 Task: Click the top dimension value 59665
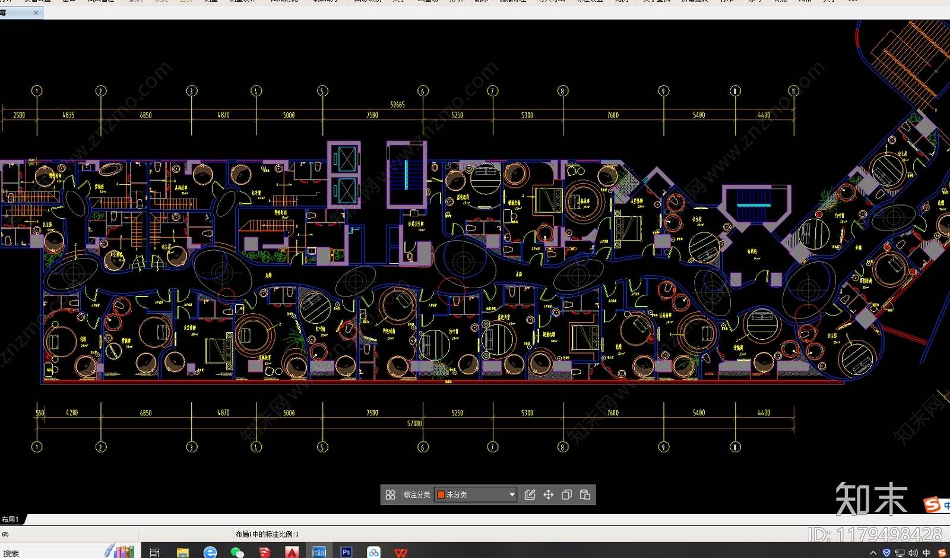(397, 105)
